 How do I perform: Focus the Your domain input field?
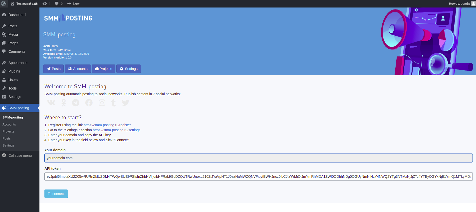(258, 158)
